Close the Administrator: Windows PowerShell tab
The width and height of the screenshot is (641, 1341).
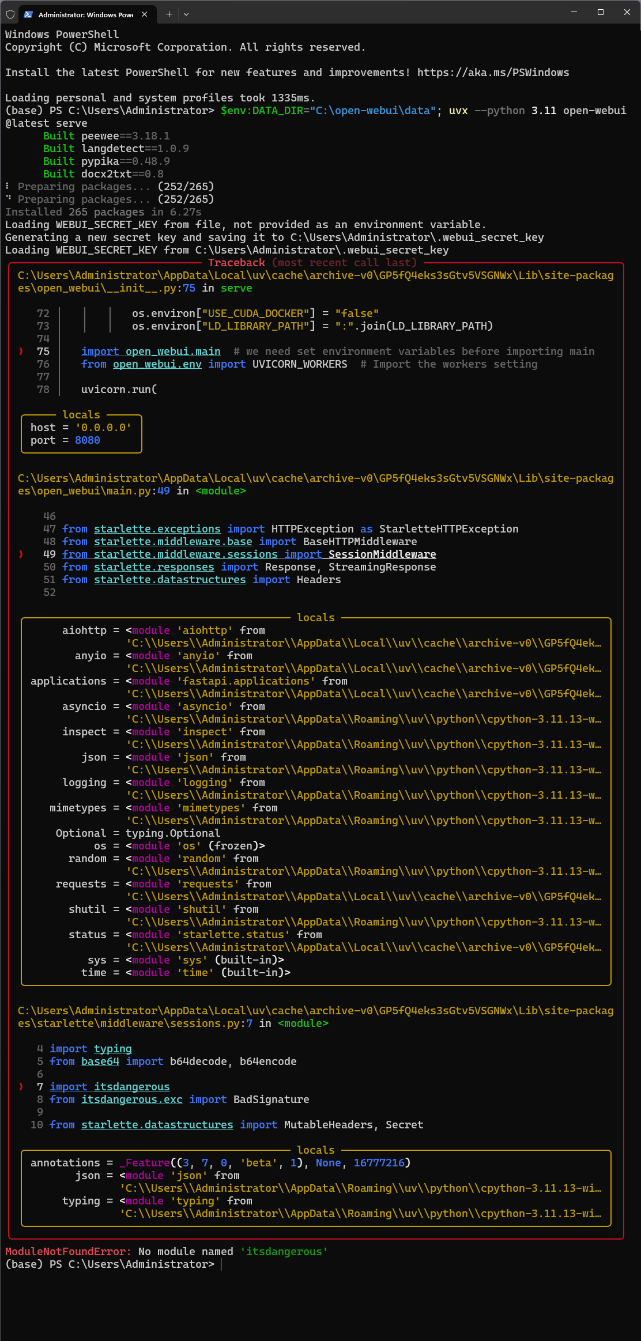click(145, 14)
